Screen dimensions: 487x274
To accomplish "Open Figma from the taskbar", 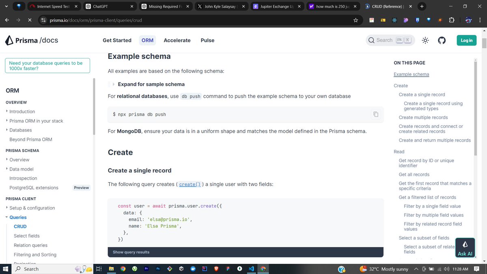I will point(228,269).
